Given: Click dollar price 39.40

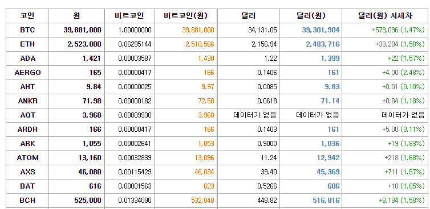Looking at the screenshot, I should click(x=269, y=172).
